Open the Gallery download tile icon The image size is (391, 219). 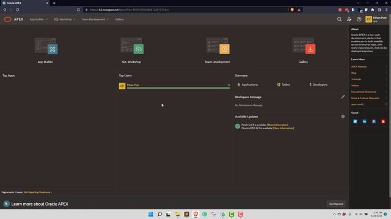[x=304, y=46]
